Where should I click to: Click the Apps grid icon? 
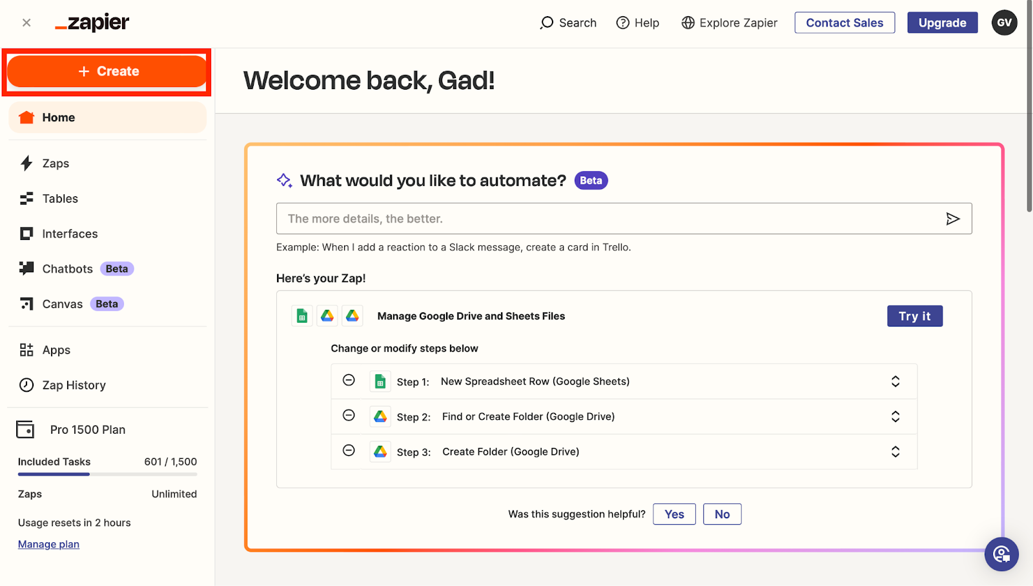(26, 350)
